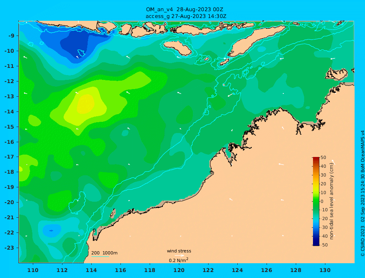Click the small blue eddy near 111E 22S
Screen dimensions: 365x278
(52, 230)
